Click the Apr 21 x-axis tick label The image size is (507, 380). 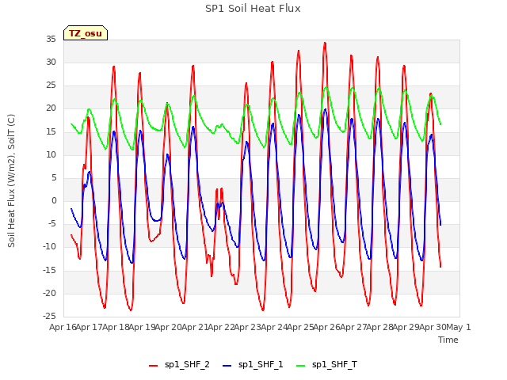point(195,327)
